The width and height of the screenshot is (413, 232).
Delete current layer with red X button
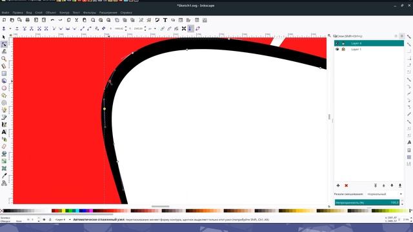[x=347, y=186]
